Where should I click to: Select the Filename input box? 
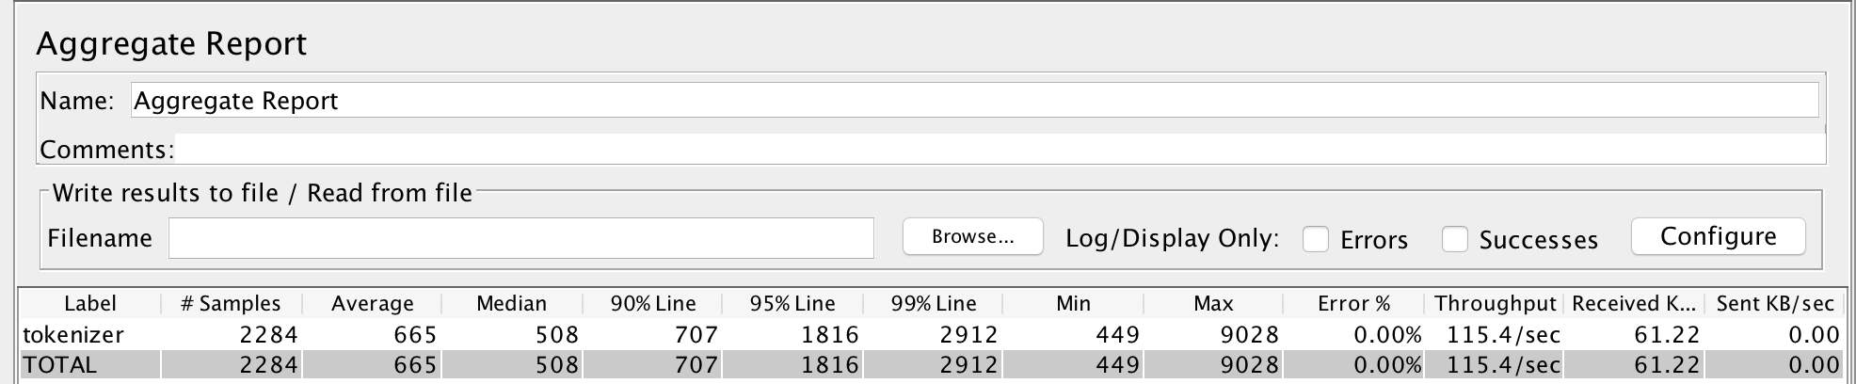coord(521,238)
